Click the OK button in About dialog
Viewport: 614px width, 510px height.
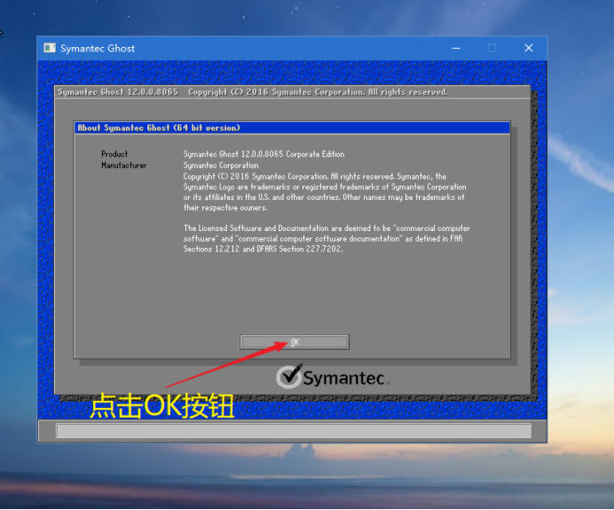(x=295, y=342)
